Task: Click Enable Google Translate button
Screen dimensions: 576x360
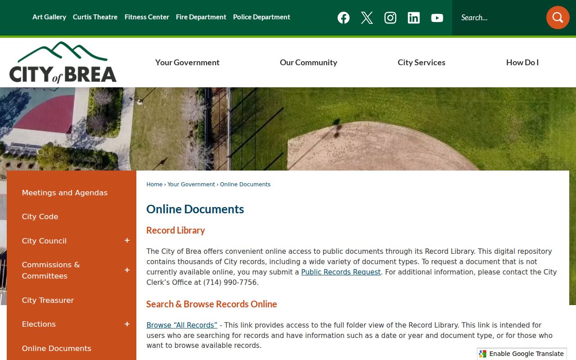Action: pyautogui.click(x=522, y=354)
